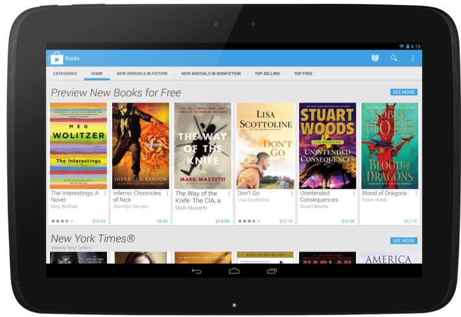Viewport: 461px width, 317px height.
Task: Tap the Play Store bag icon
Action: (56, 58)
